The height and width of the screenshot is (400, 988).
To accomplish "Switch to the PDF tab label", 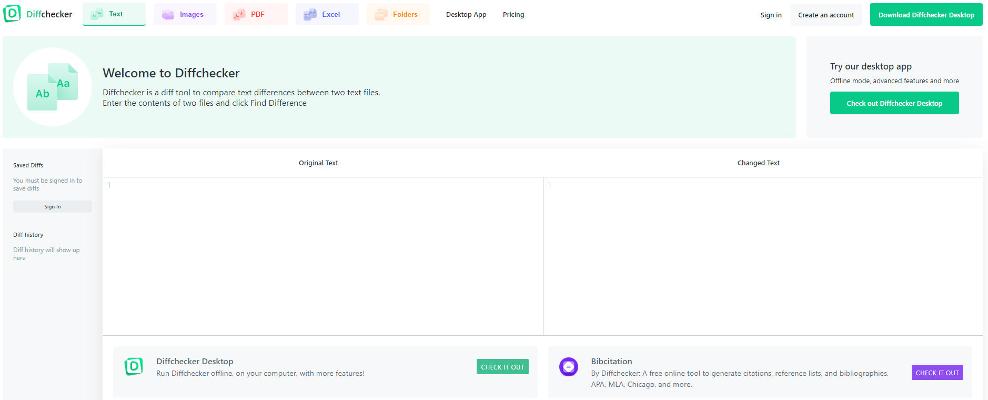I will pyautogui.click(x=258, y=15).
